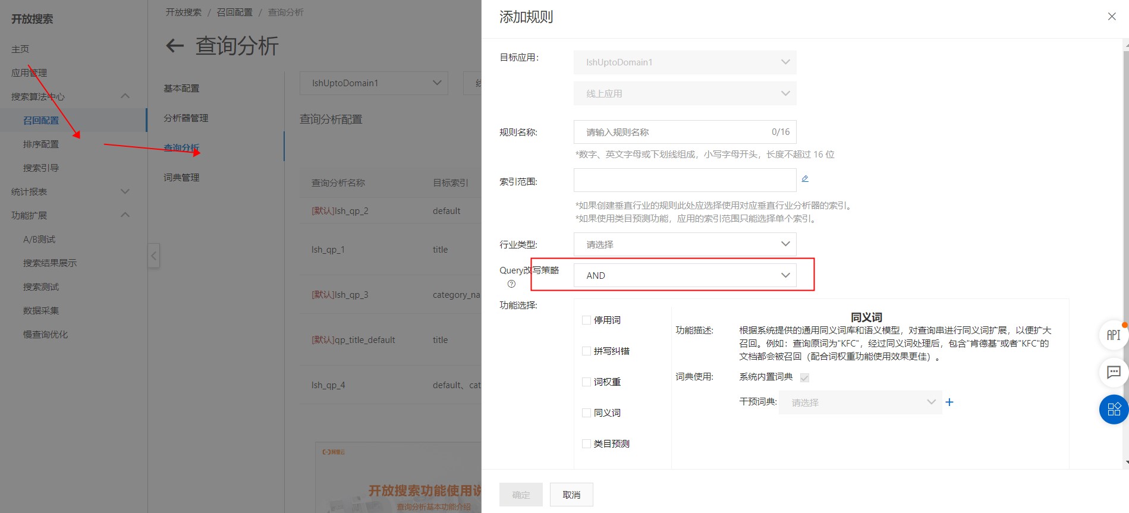This screenshot has width=1129, height=513.
Task: Toggle the 系统内置词典 checkbox
Action: click(804, 377)
